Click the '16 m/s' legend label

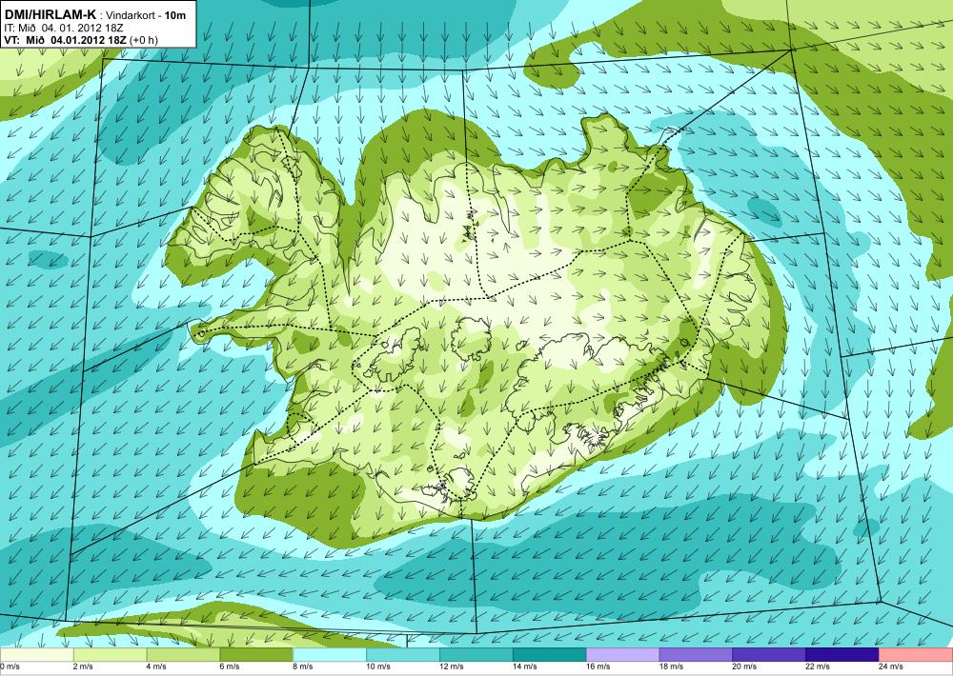click(598, 666)
